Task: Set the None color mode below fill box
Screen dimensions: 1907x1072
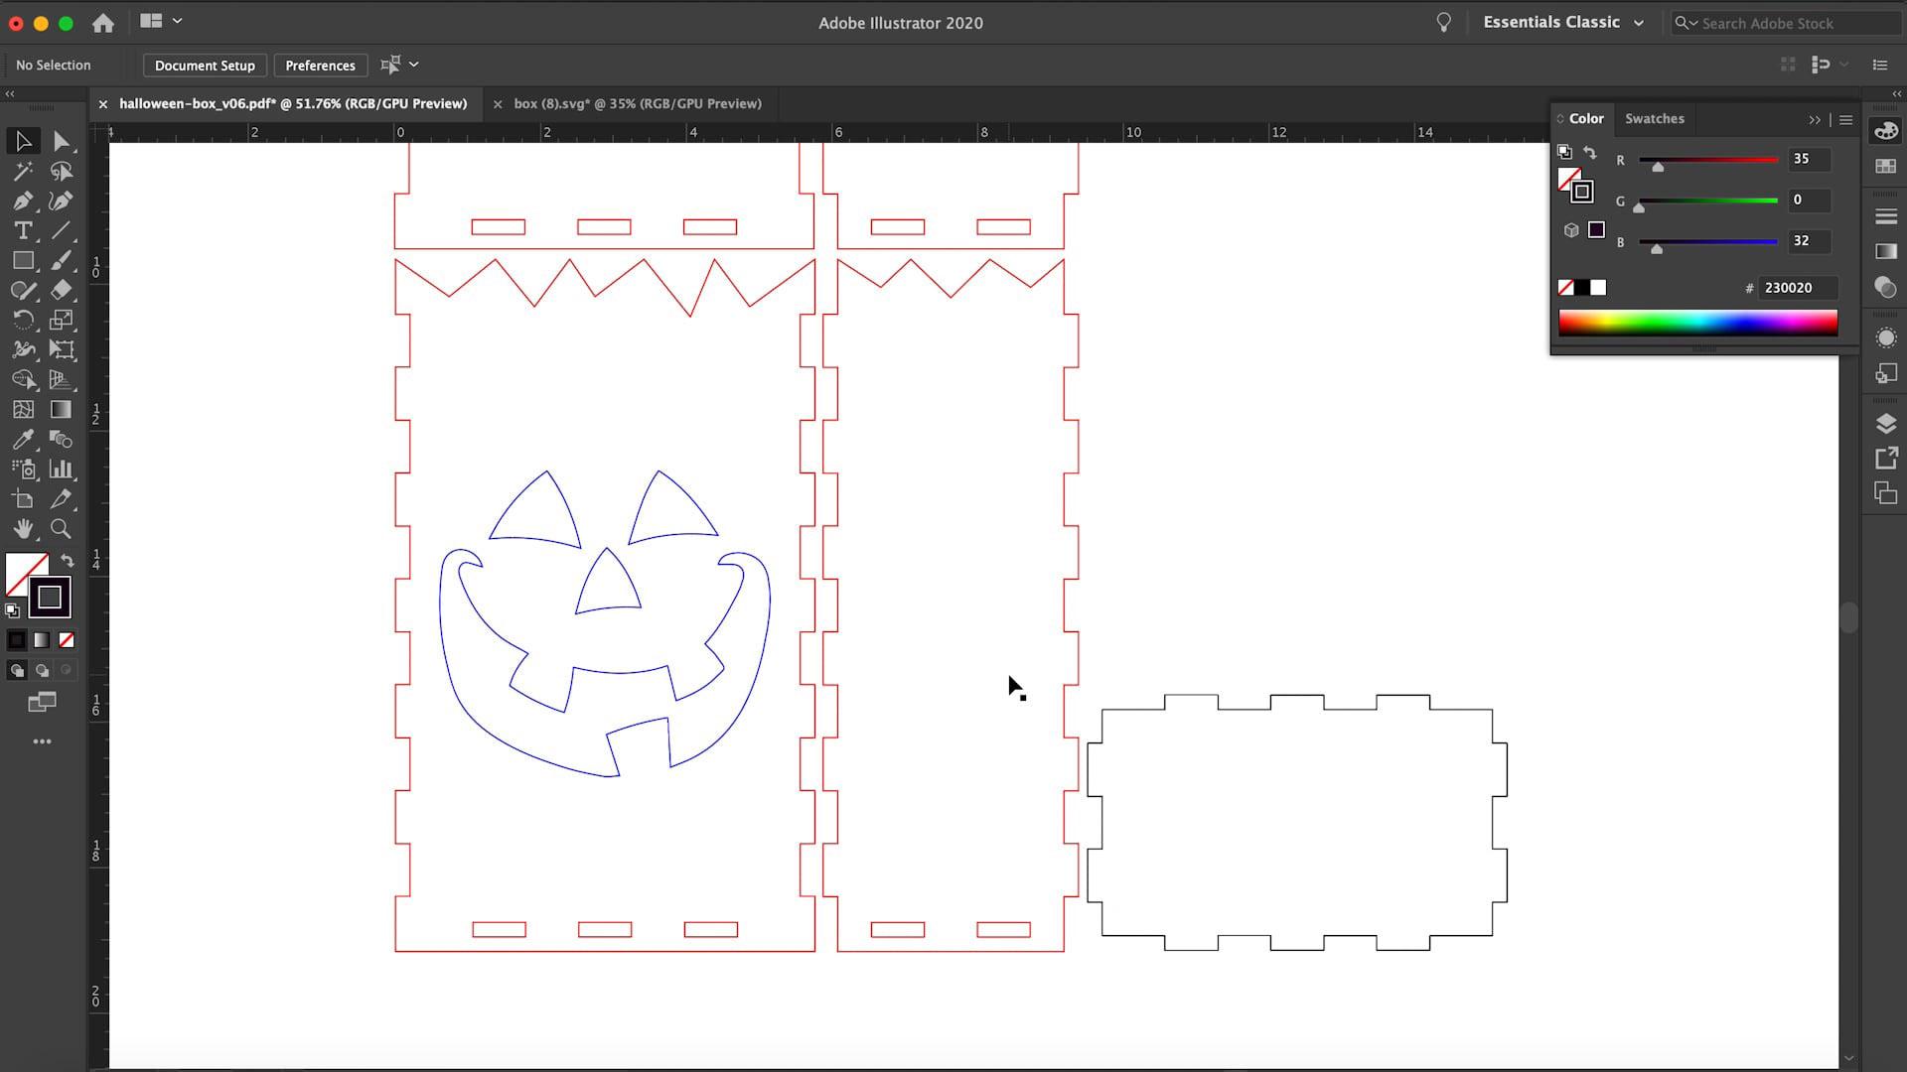Action: click(x=67, y=640)
